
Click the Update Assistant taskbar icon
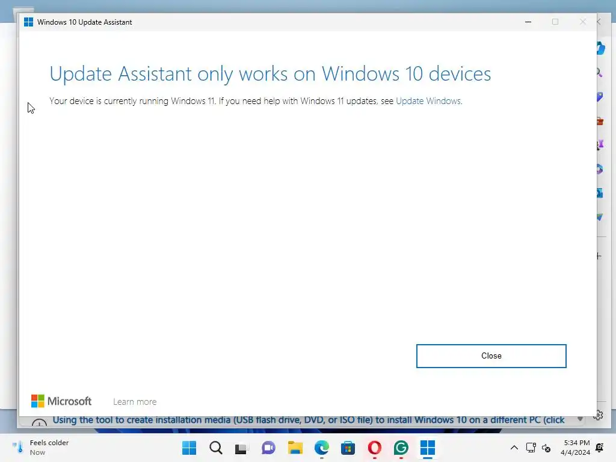[428, 448]
